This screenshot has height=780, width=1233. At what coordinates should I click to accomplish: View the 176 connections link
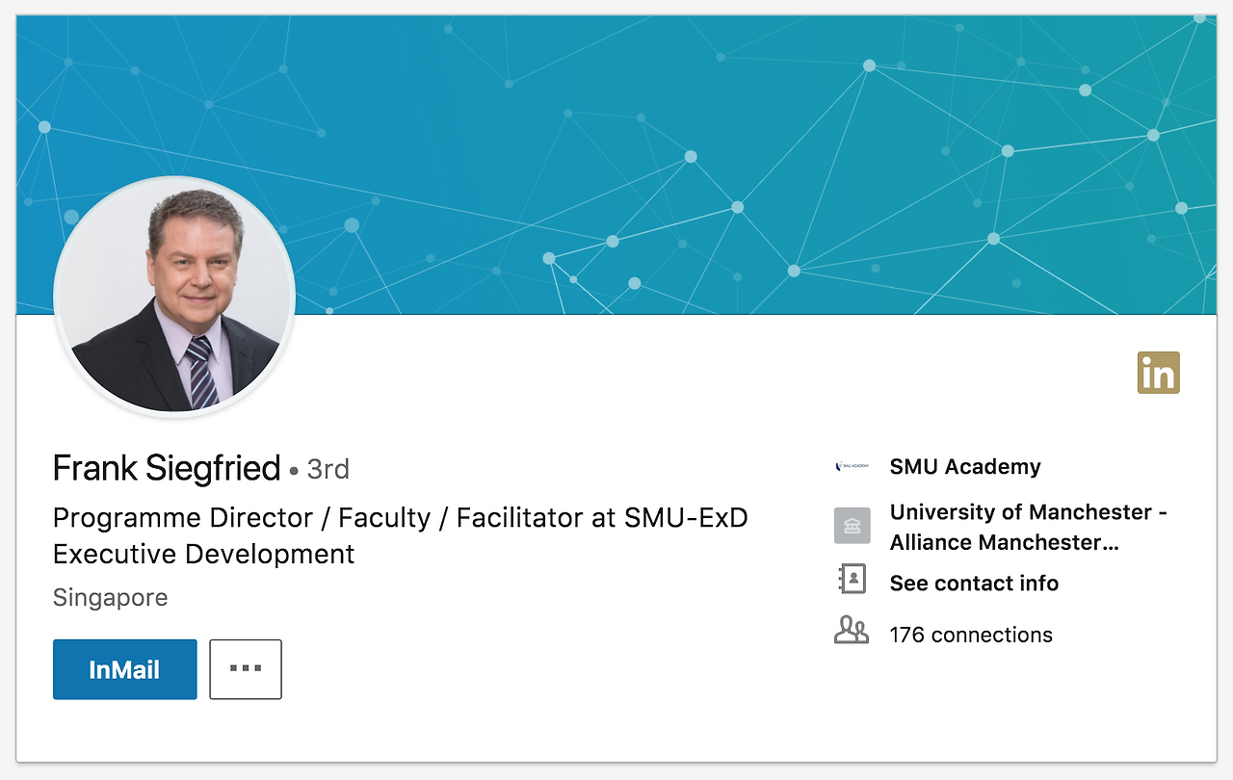click(971, 636)
